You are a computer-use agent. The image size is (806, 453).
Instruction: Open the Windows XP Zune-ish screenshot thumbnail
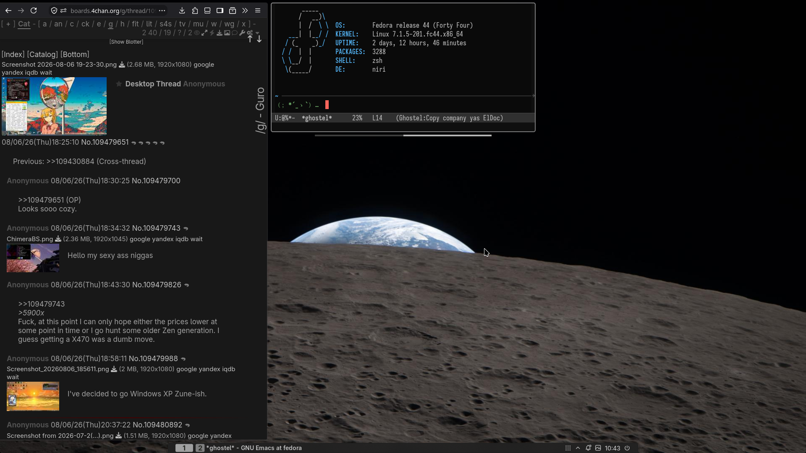coord(33,396)
